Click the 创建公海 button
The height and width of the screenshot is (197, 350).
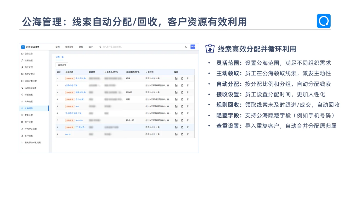coord(62,65)
